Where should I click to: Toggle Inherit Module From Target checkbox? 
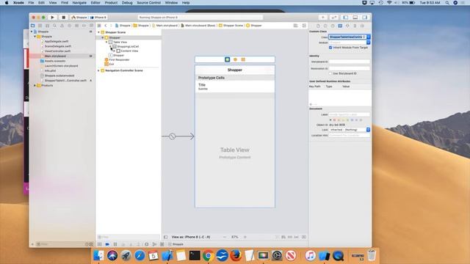click(330, 48)
